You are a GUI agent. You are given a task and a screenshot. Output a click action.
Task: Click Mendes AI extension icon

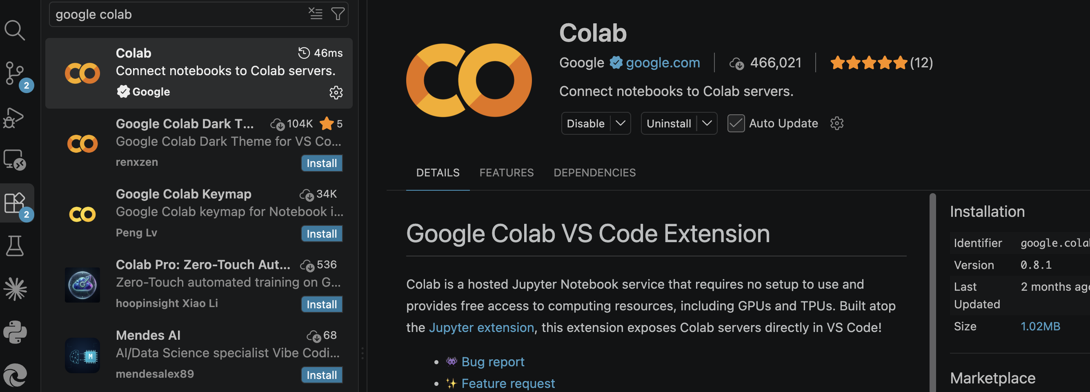pos(82,356)
